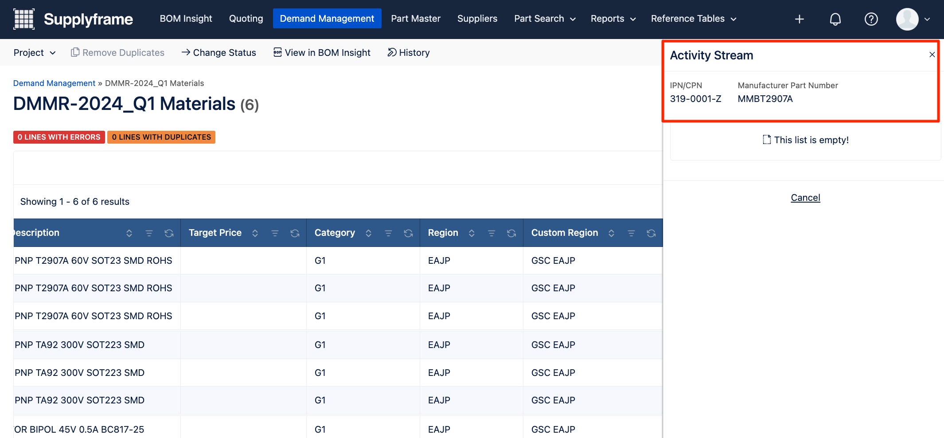The height and width of the screenshot is (438, 944).
Task: Open the user account chevron menu
Action: tap(927, 19)
